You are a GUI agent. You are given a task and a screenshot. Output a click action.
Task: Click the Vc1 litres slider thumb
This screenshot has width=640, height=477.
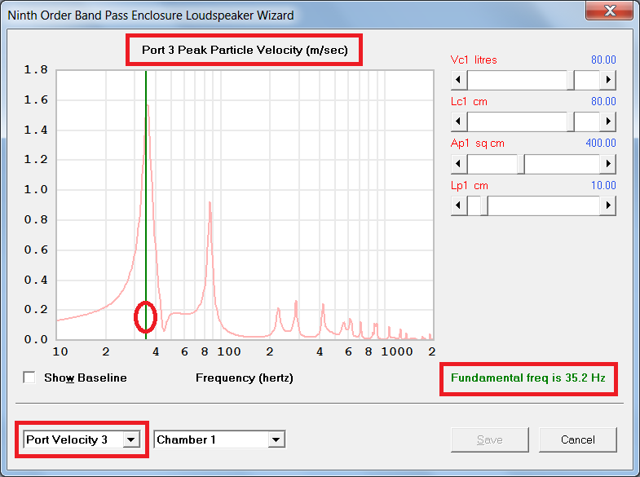(571, 80)
